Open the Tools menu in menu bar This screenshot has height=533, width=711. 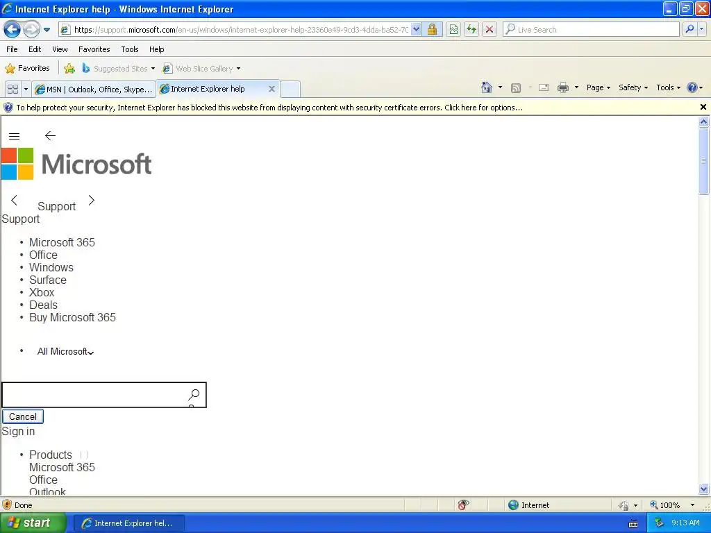(x=130, y=49)
